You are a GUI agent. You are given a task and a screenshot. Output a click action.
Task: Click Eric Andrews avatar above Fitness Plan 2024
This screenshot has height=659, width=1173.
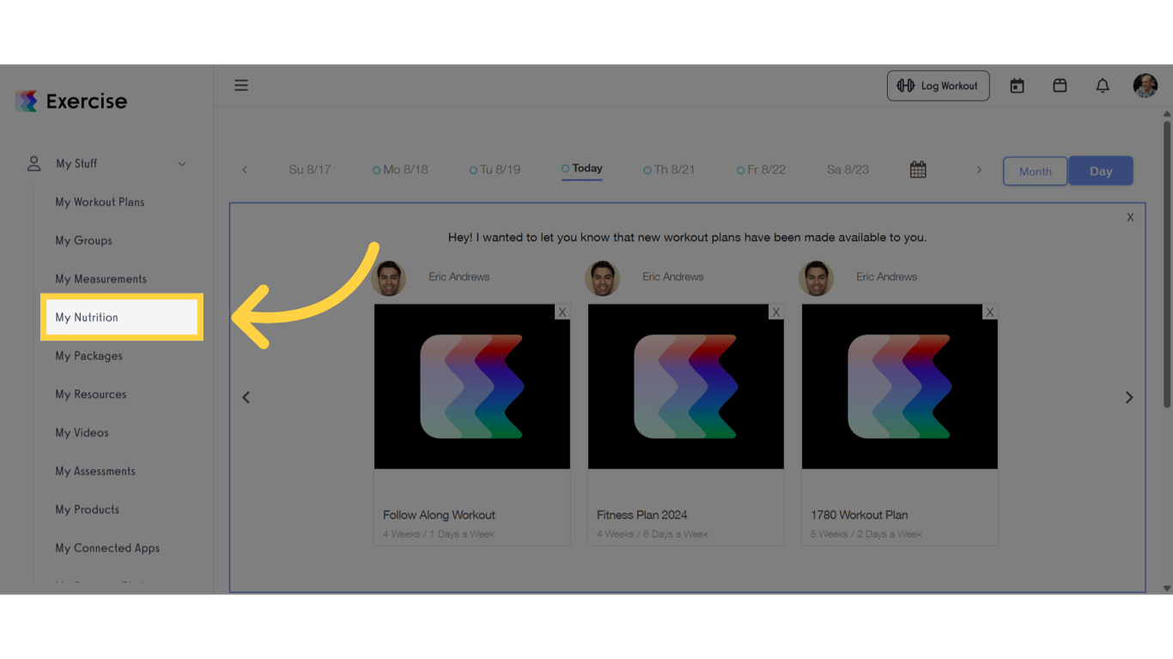[x=603, y=278]
